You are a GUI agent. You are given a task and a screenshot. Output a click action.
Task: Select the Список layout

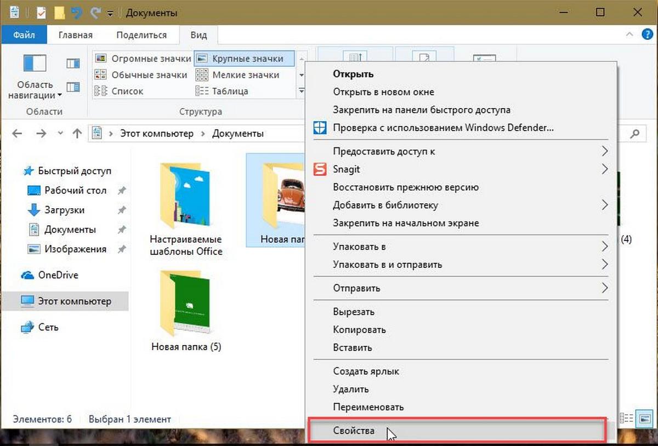pos(118,91)
